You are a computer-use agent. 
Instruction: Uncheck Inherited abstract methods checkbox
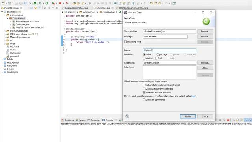point(144,92)
